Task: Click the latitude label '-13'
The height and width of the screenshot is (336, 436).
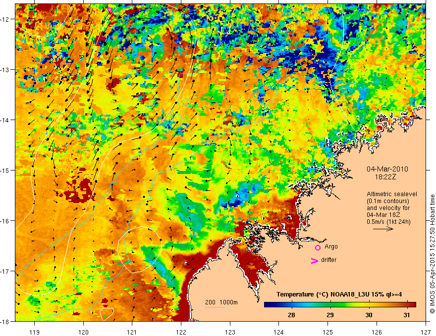Action: point(5,70)
